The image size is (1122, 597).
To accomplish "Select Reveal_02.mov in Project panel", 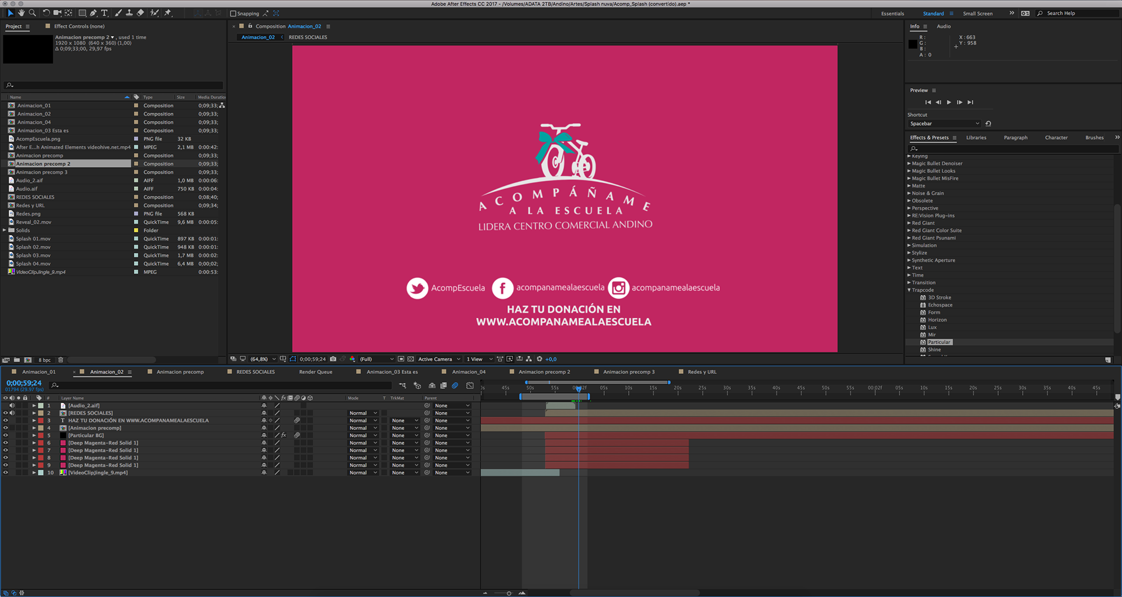I will click(33, 222).
